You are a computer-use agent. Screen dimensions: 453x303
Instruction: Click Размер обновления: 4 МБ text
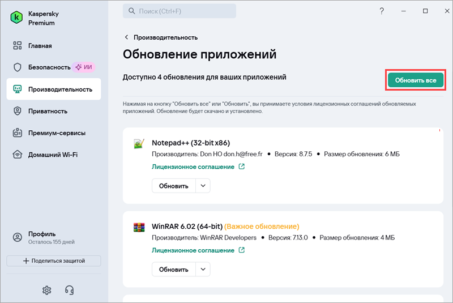pos(357,237)
